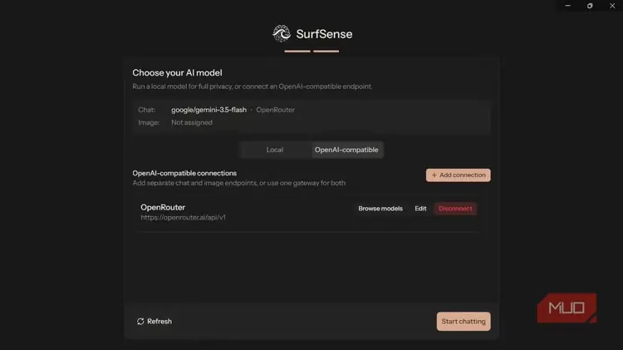Click the OpenRouter provider label beside chat model

[x=275, y=110]
